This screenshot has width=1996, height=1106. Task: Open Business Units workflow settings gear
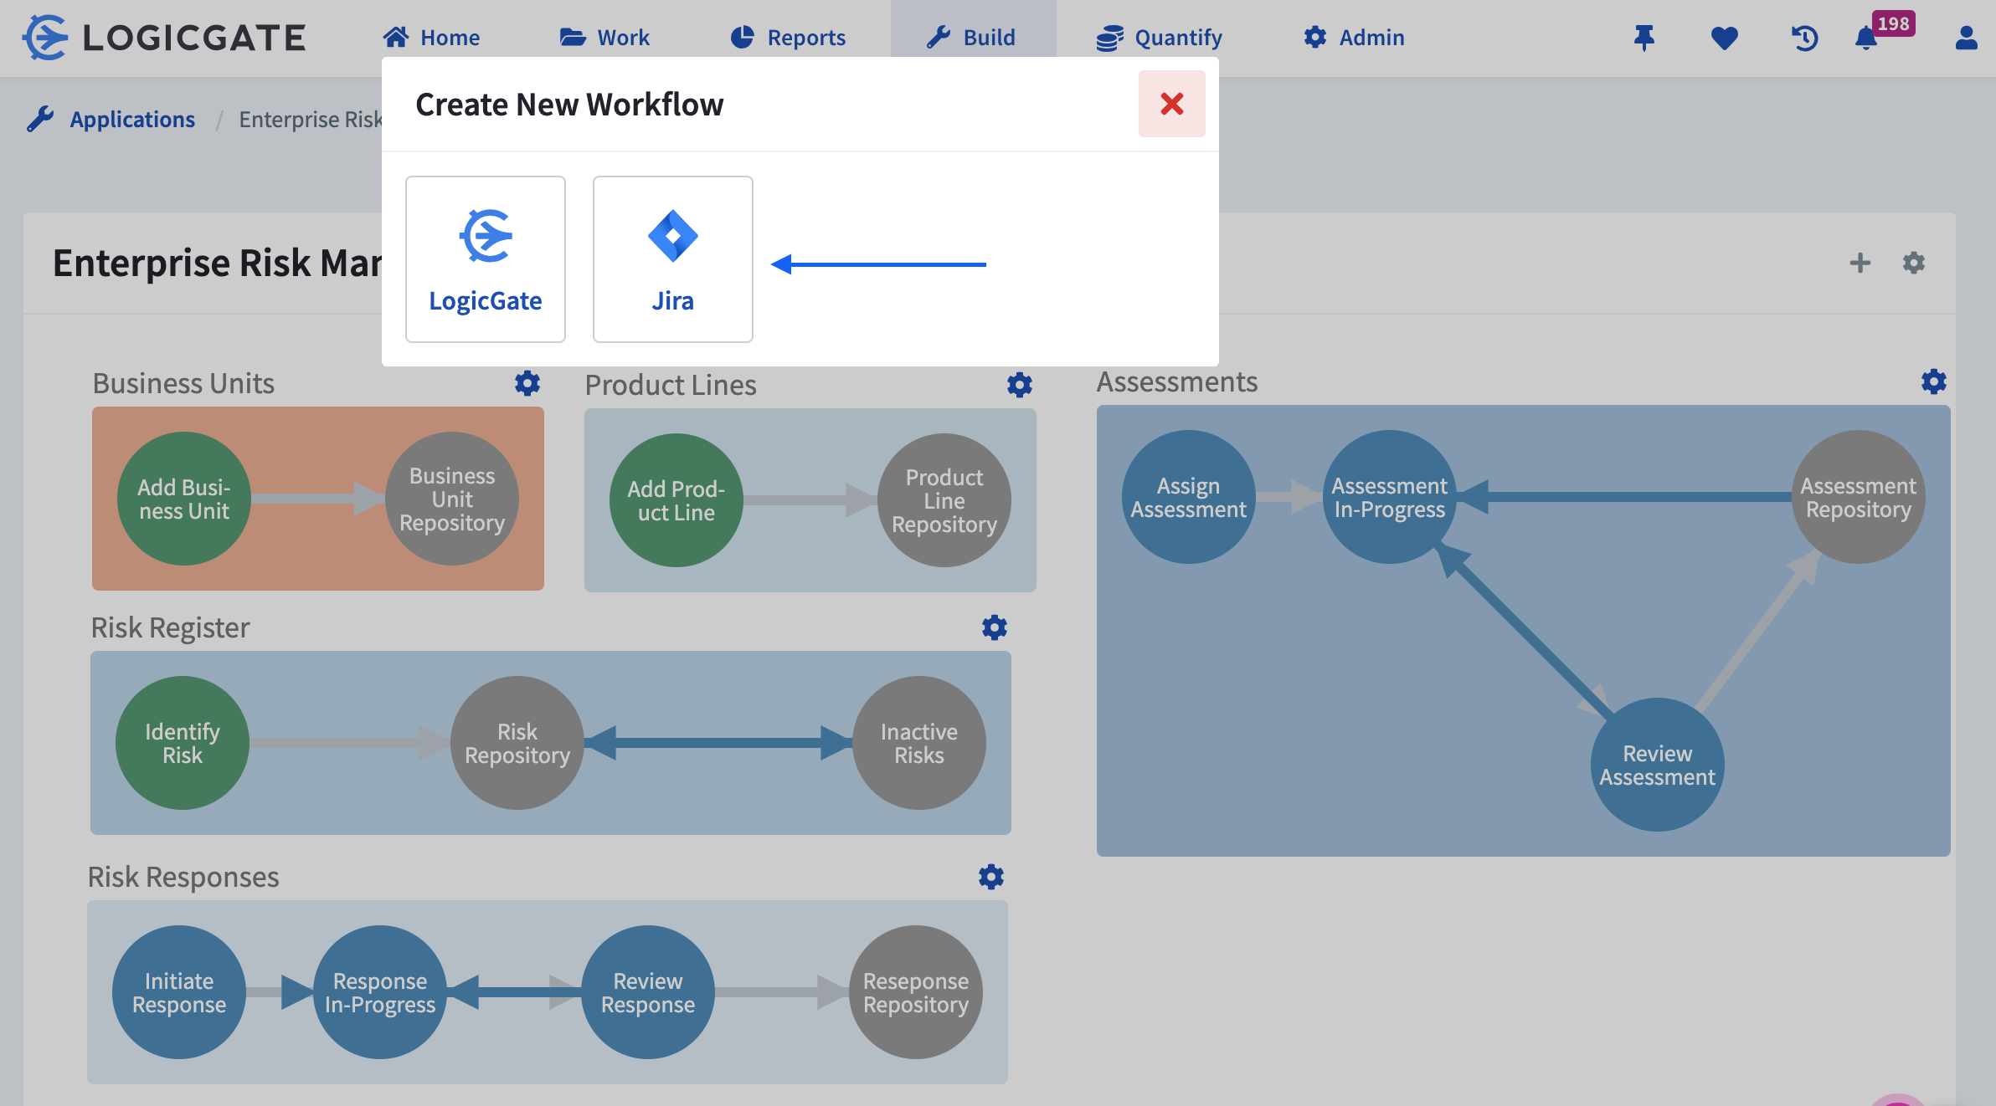click(527, 383)
